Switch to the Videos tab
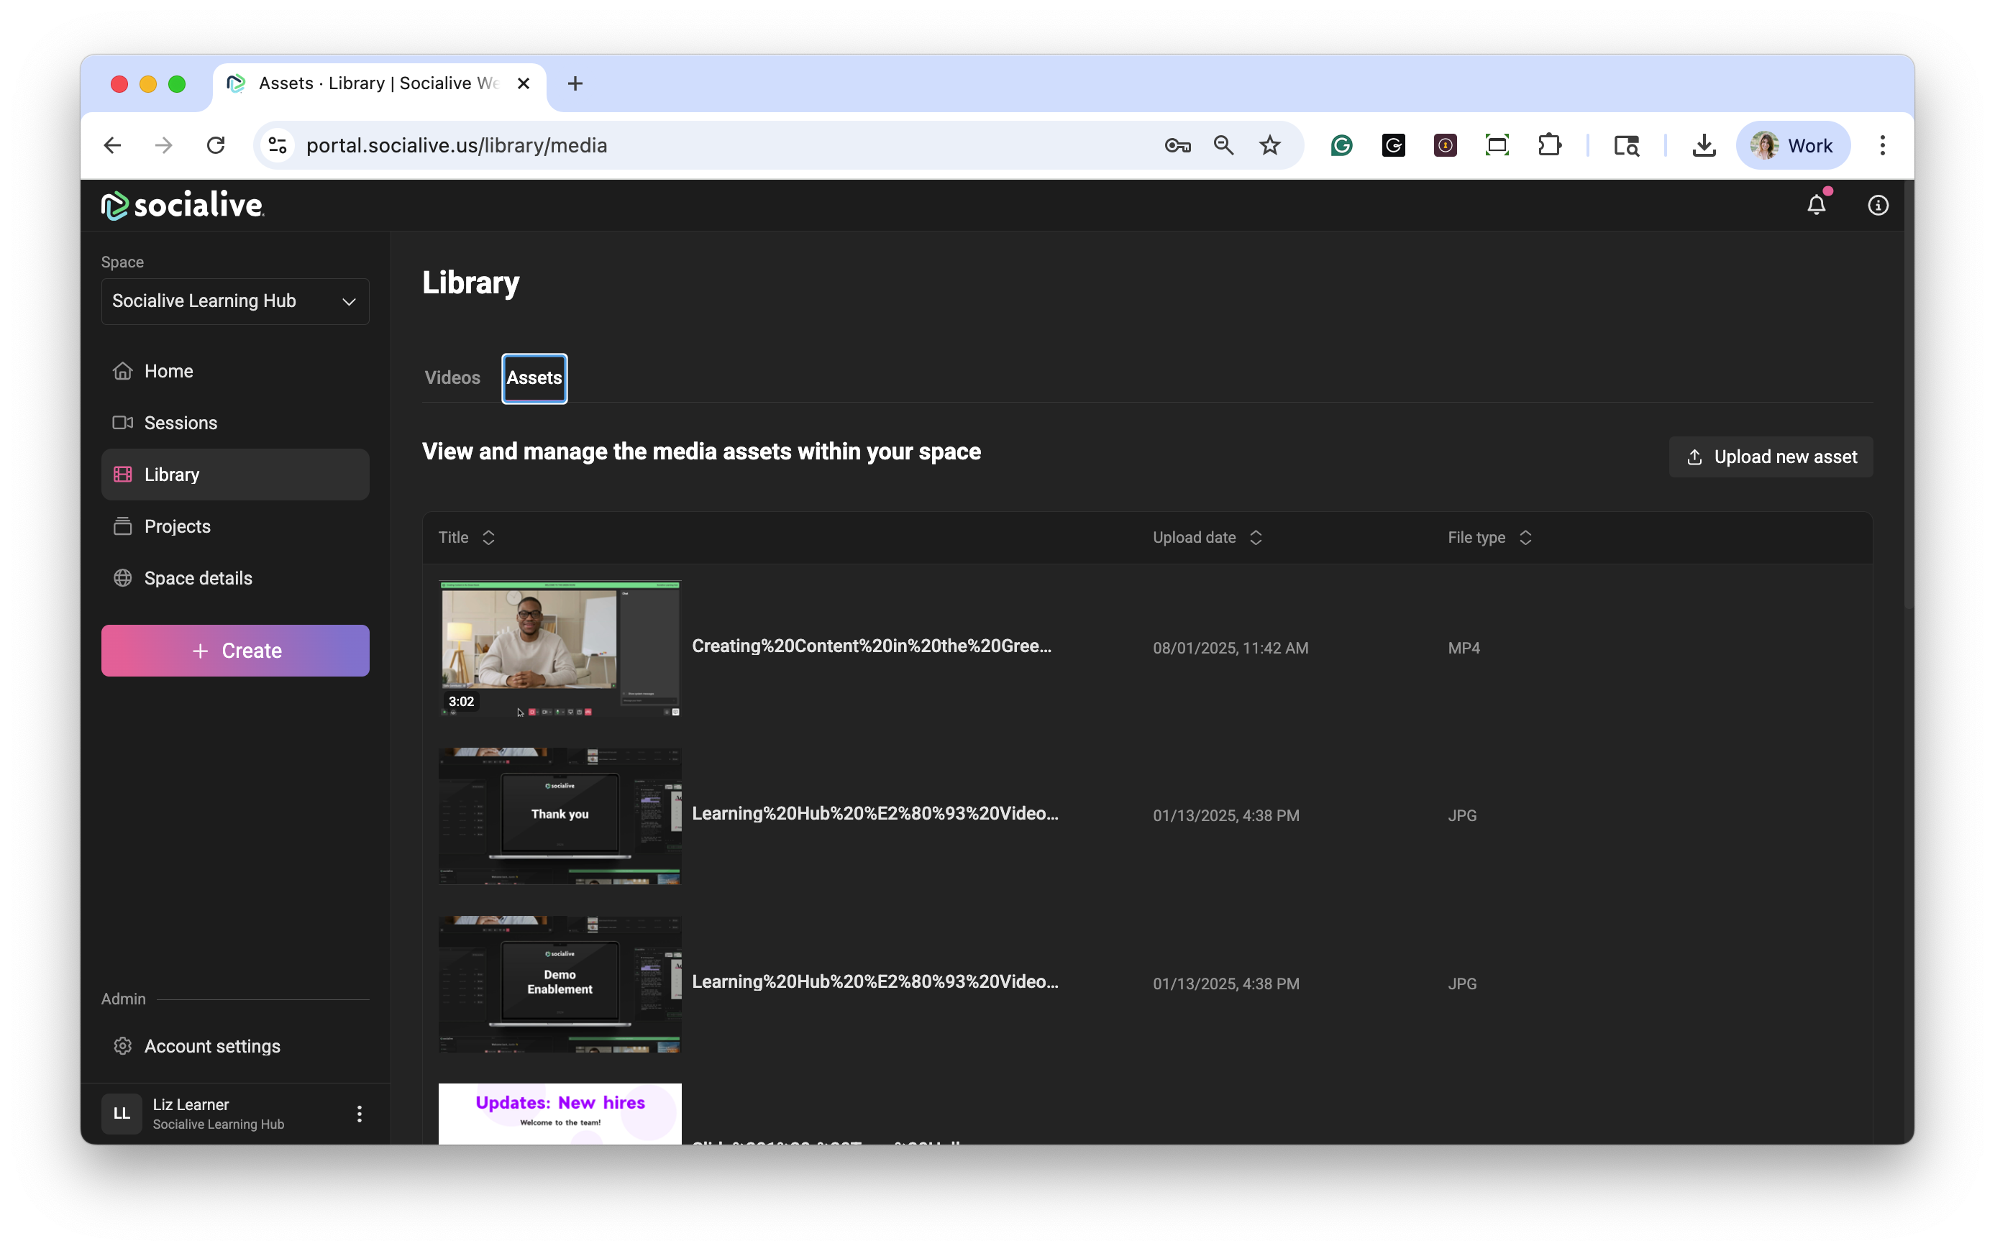This screenshot has height=1251, width=1995. 452,378
